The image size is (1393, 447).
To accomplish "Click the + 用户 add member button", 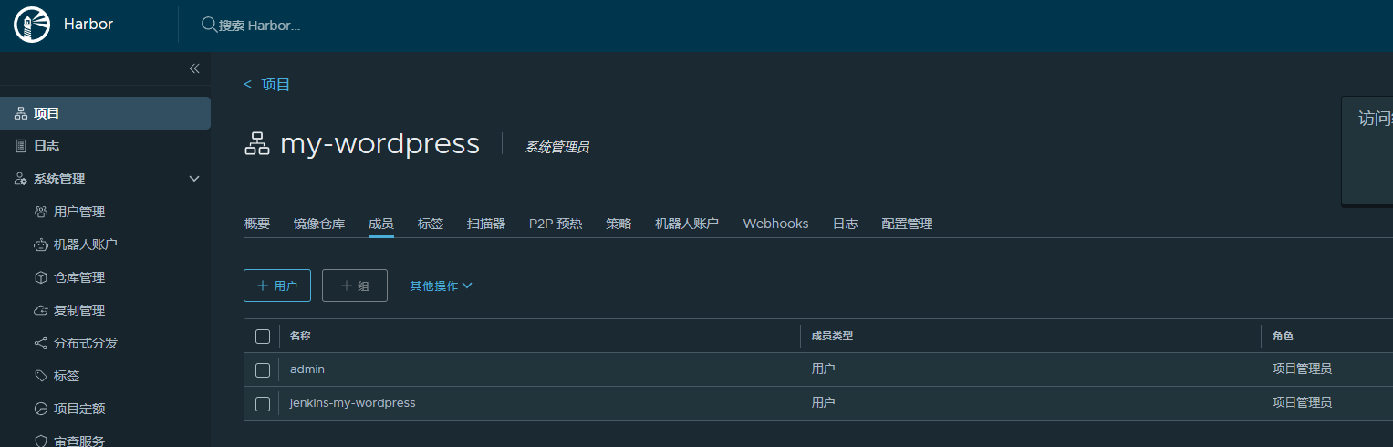I will coord(277,286).
